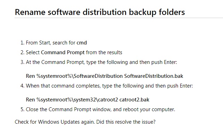Screen dimensions: 223x140
Task: Click the bold word cmd in step 1
Action: click(82, 43)
